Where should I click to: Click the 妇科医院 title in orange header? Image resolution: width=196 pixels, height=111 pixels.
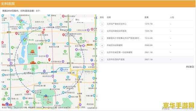[8, 4]
